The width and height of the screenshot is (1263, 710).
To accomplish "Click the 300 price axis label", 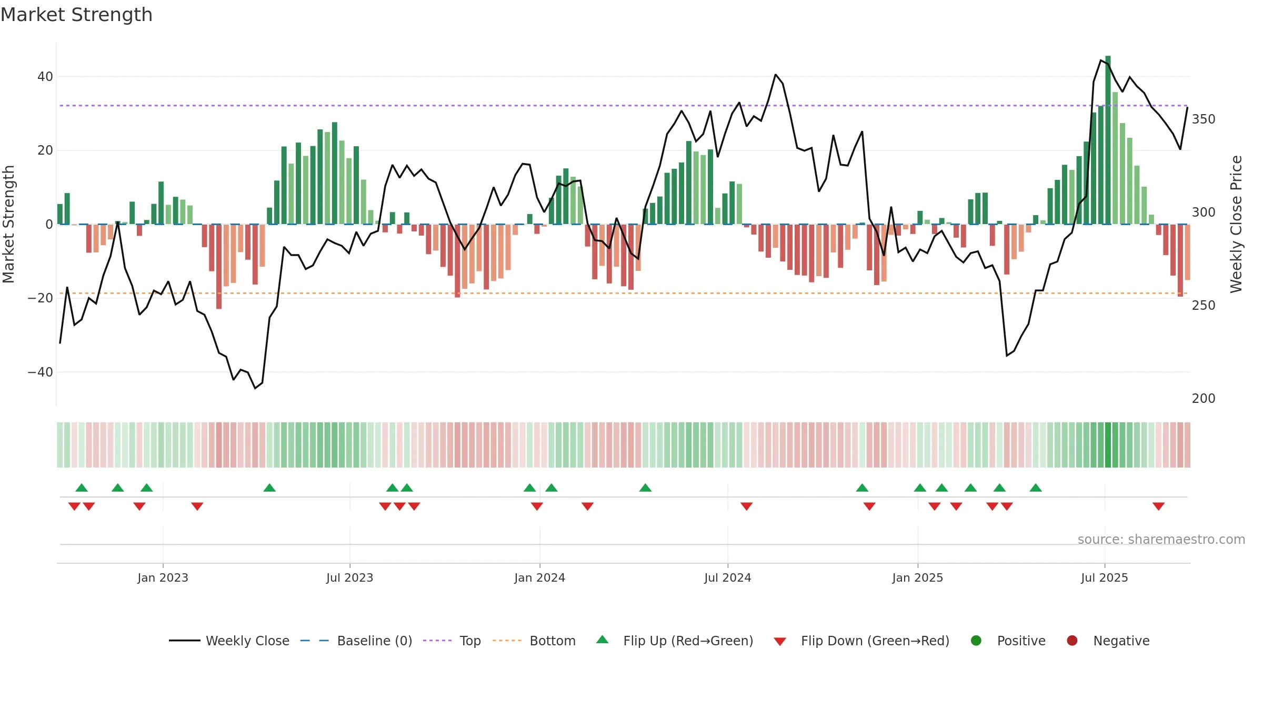I will click(1204, 212).
